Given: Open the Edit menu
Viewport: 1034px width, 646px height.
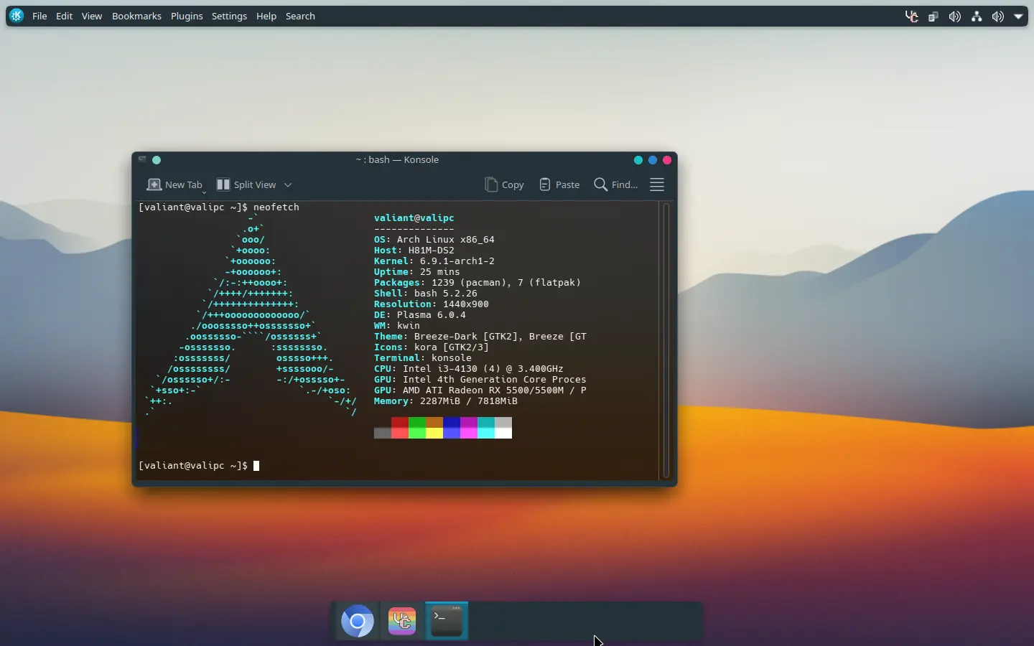Looking at the screenshot, I should [x=65, y=16].
